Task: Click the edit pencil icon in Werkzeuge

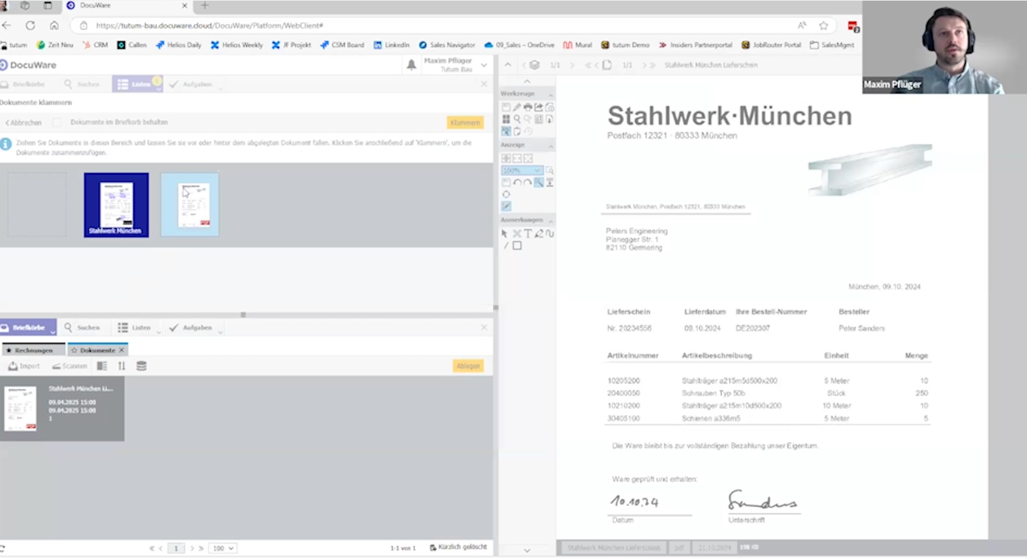Action: click(x=517, y=107)
